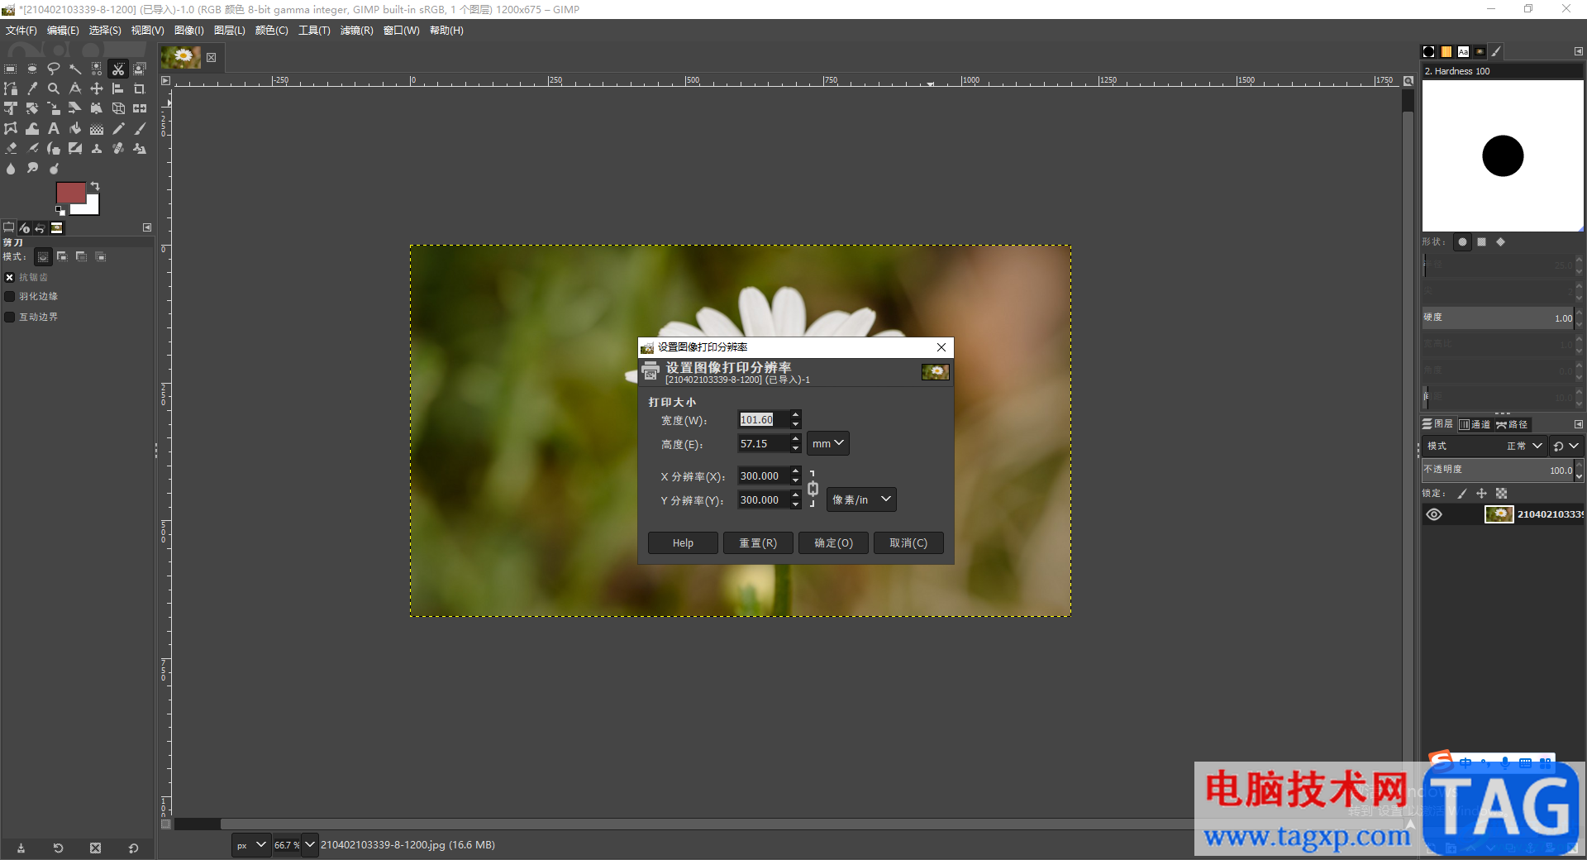Select the Scissors Select tool
Image resolution: width=1587 pixels, height=860 pixels.
coord(118,69)
